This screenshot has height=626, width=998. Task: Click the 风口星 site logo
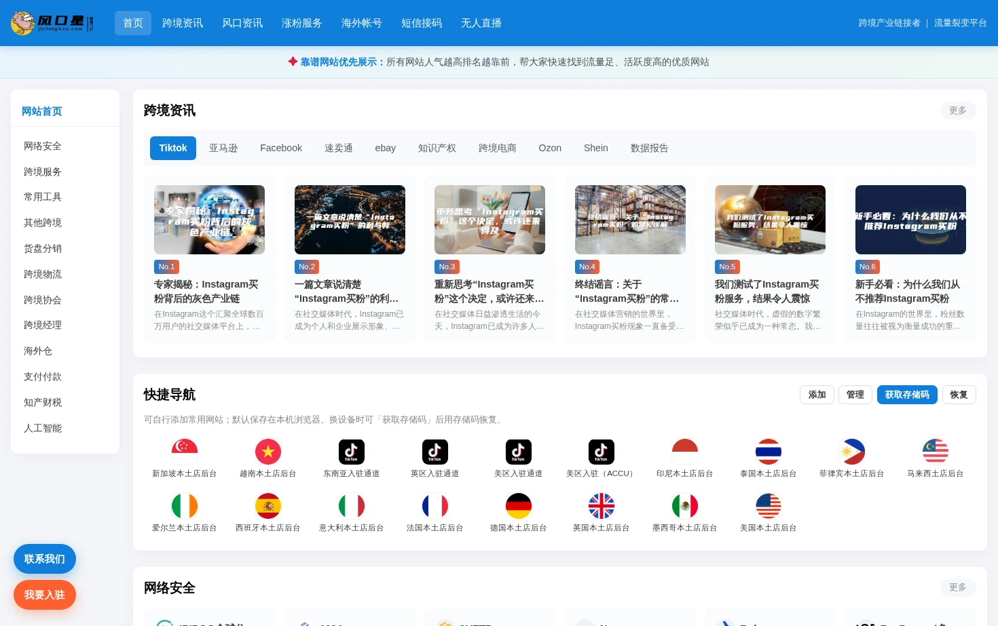click(52, 23)
